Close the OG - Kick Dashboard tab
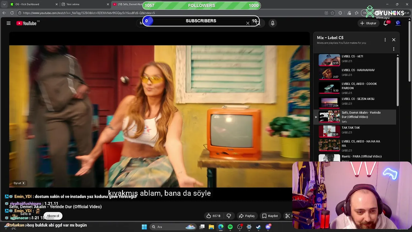The width and height of the screenshot is (412, 232). pos(57,4)
